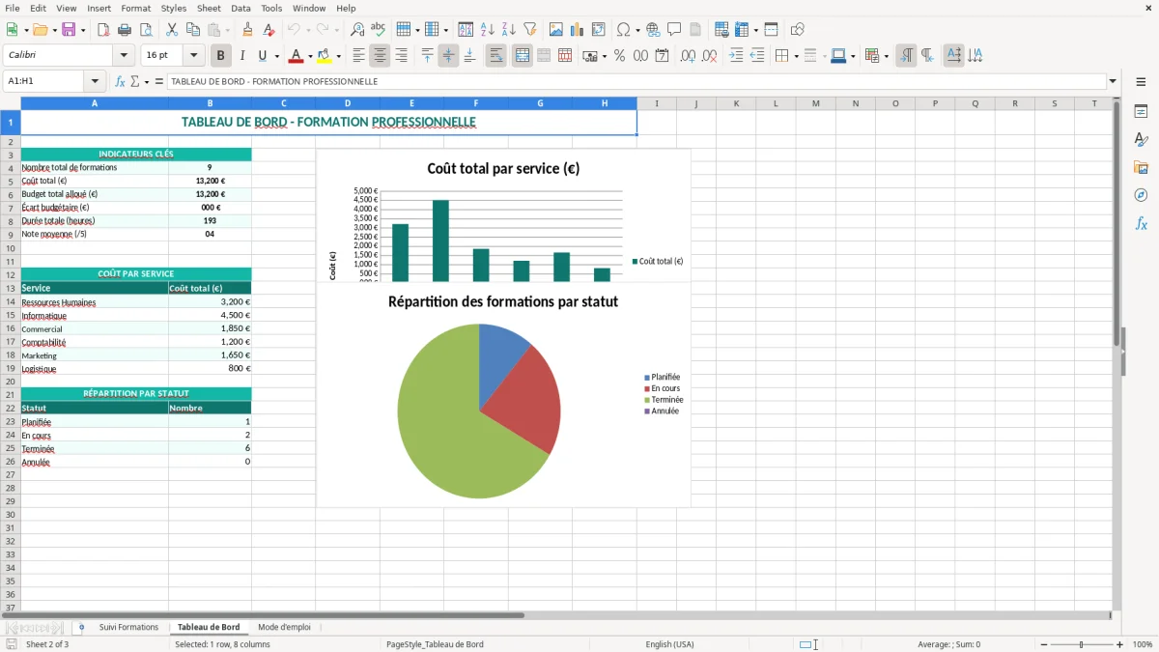
Task: Click column header D
Action: coord(348,103)
